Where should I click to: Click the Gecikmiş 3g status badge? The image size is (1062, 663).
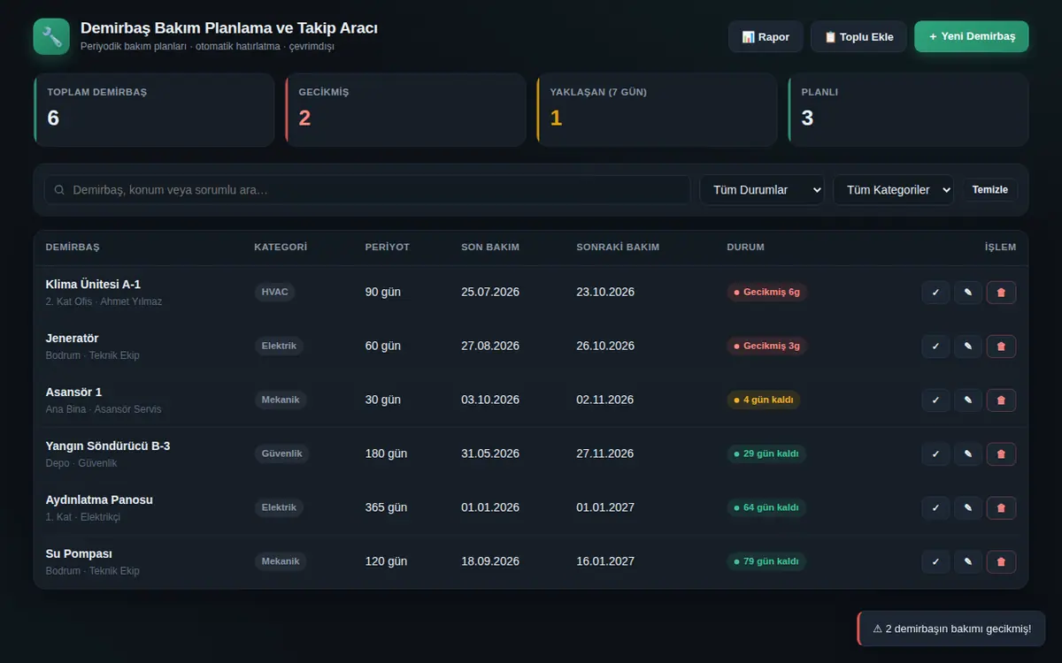(x=766, y=347)
